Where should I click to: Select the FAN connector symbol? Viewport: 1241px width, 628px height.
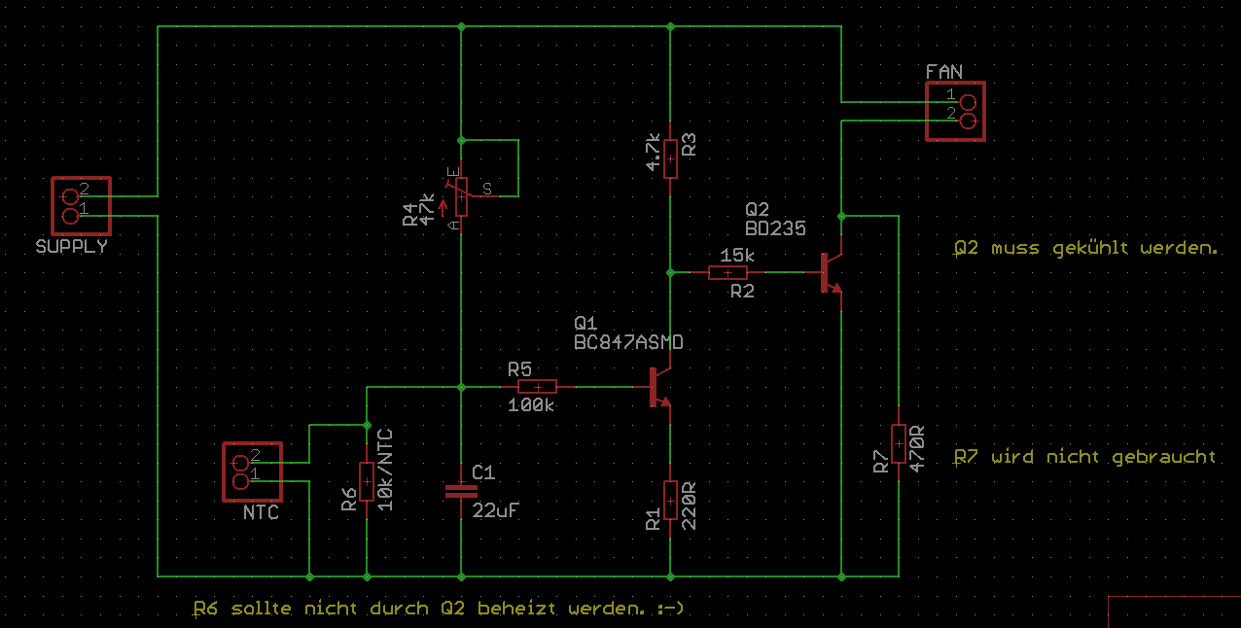pyautogui.click(x=954, y=112)
